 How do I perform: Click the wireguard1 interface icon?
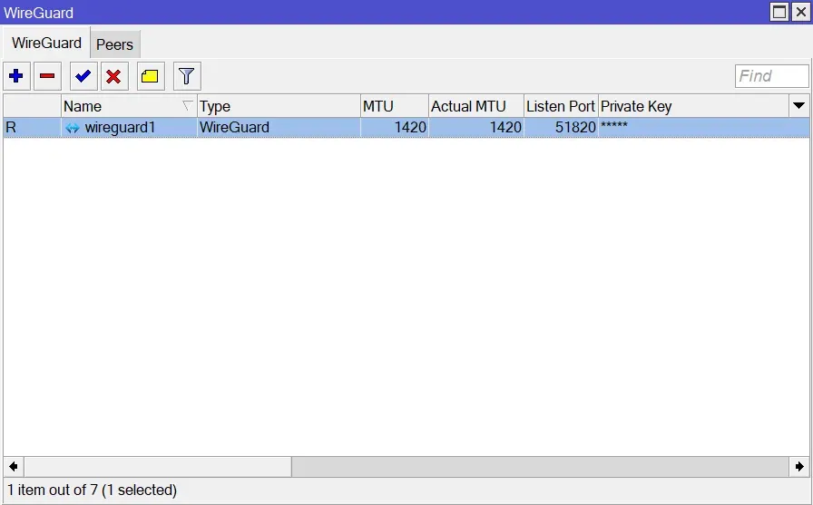pyautogui.click(x=73, y=128)
